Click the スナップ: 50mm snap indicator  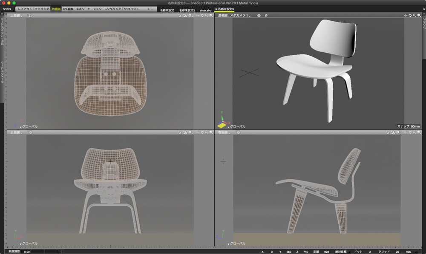click(x=409, y=126)
